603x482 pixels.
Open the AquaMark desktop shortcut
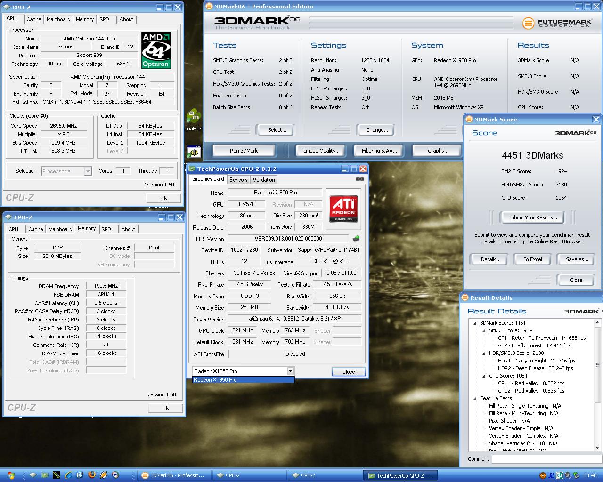point(193,120)
